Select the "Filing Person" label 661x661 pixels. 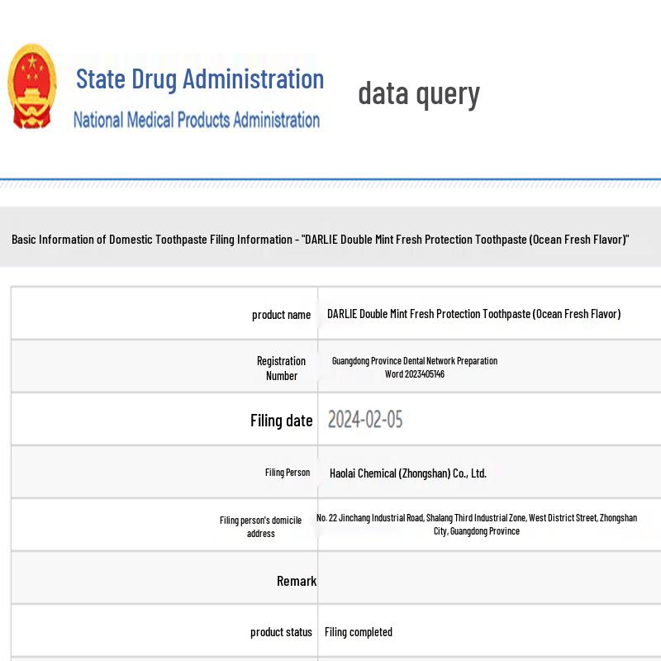[287, 473]
